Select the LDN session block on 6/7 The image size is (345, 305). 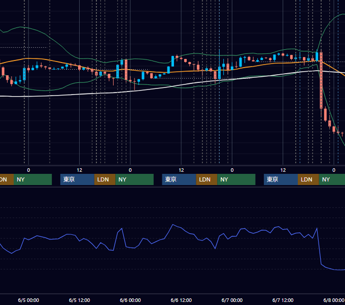tap(308, 179)
